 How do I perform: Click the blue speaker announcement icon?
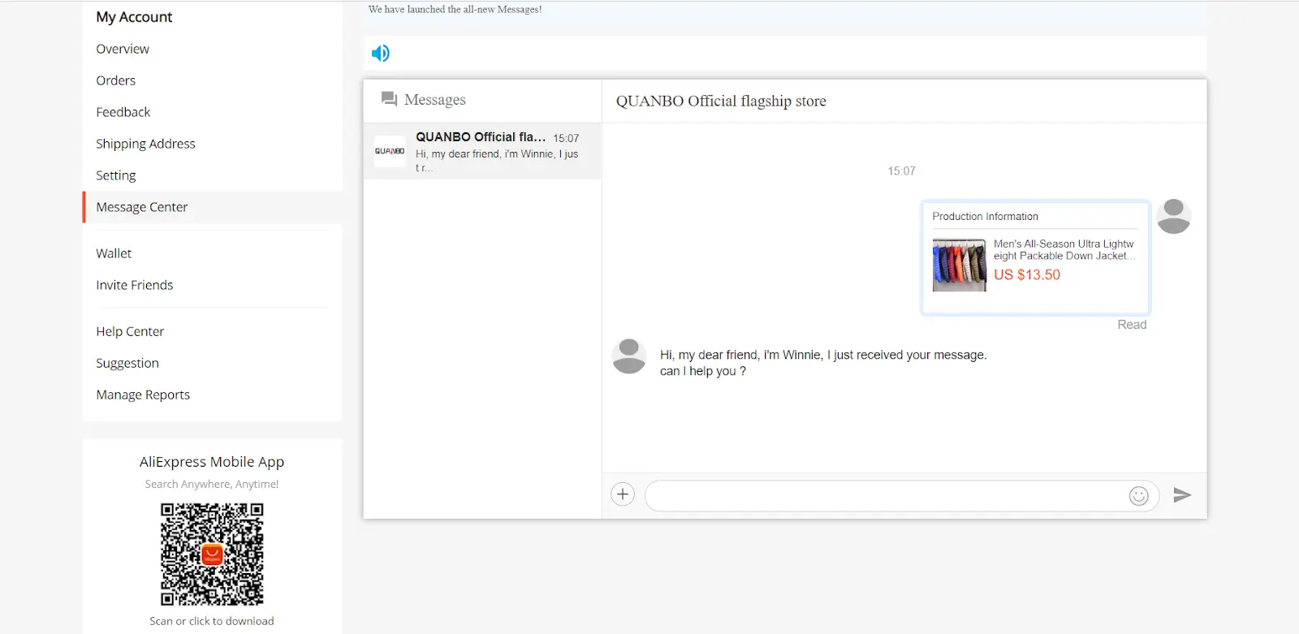coord(380,53)
